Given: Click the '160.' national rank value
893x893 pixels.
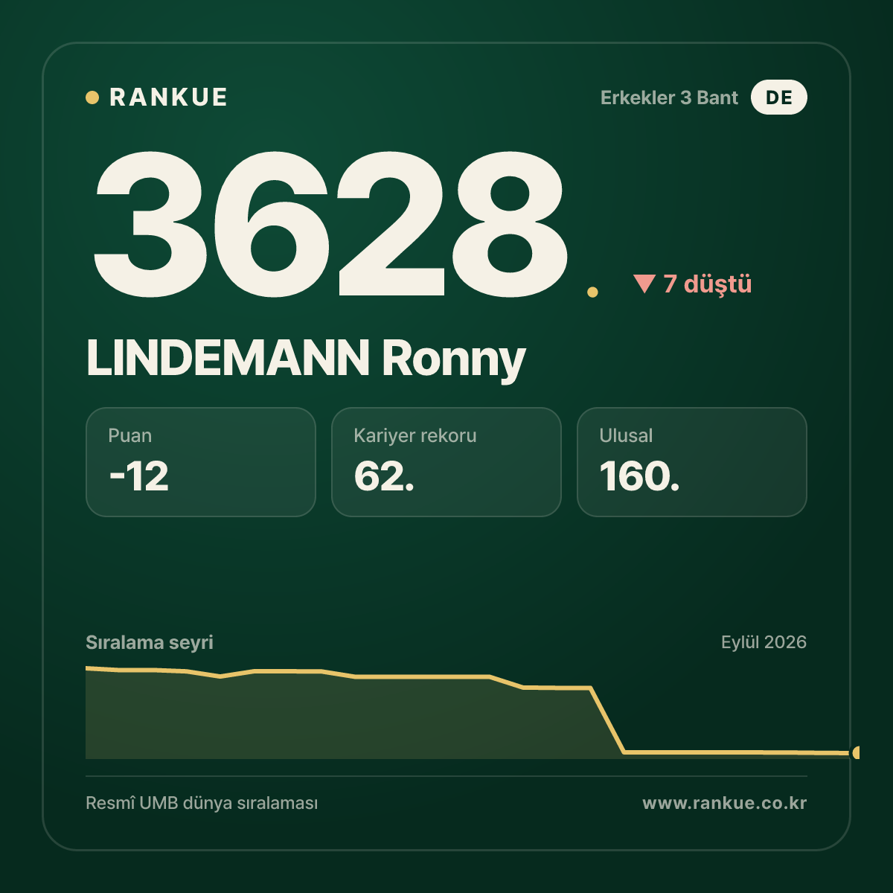Looking at the screenshot, I should click(639, 476).
